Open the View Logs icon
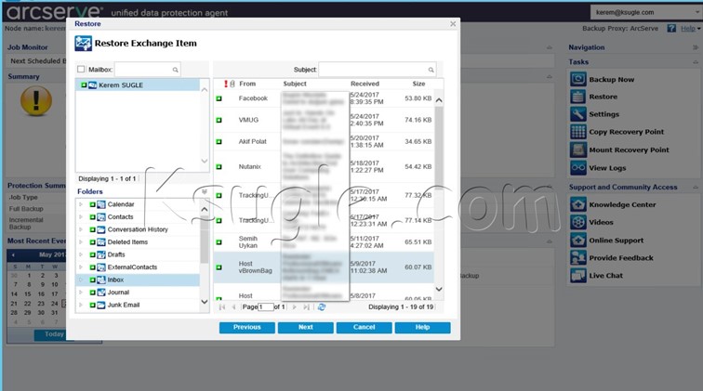The width and height of the screenshot is (703, 391). pyautogui.click(x=577, y=168)
